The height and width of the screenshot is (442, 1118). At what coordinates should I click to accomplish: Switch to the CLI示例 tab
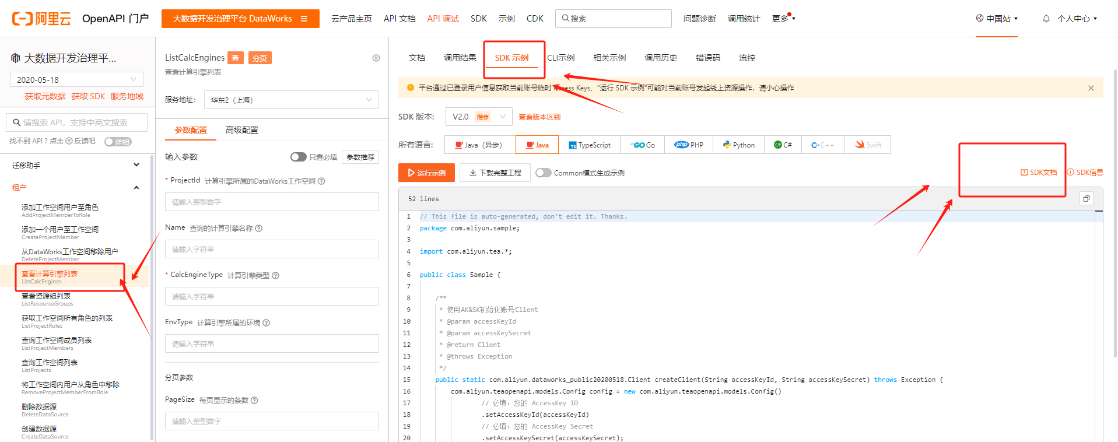pyautogui.click(x=560, y=58)
